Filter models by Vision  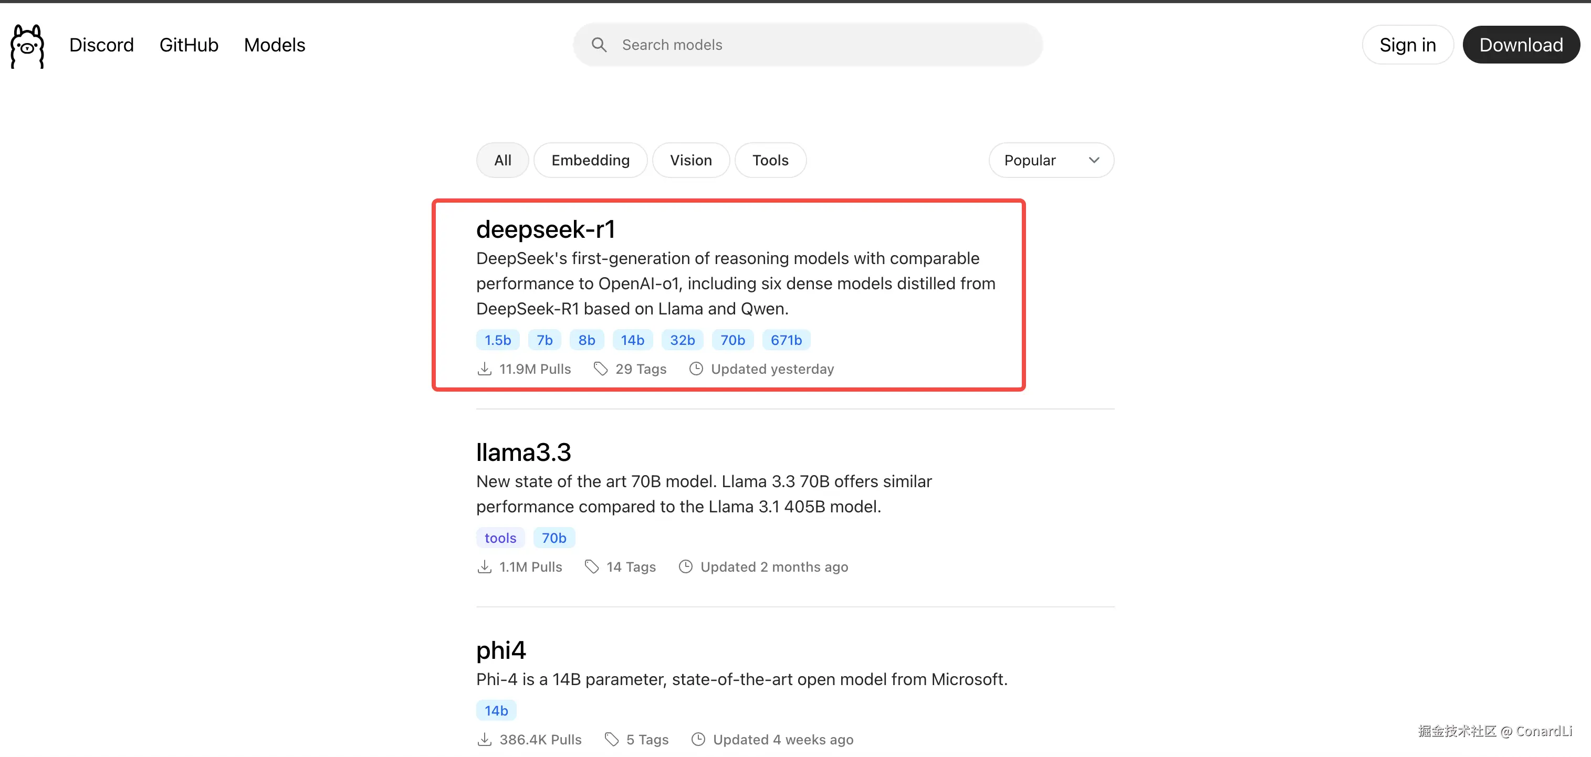pos(690,161)
